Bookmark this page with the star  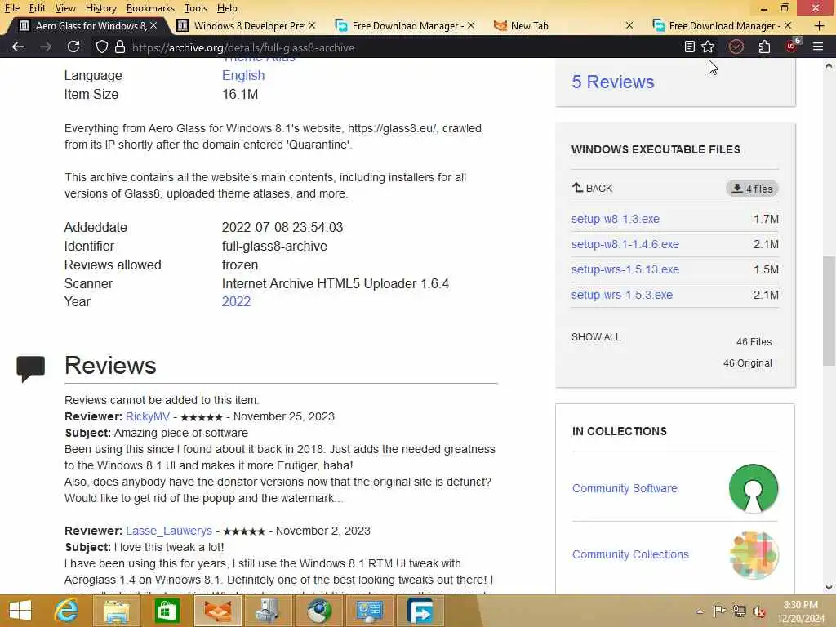click(x=708, y=47)
